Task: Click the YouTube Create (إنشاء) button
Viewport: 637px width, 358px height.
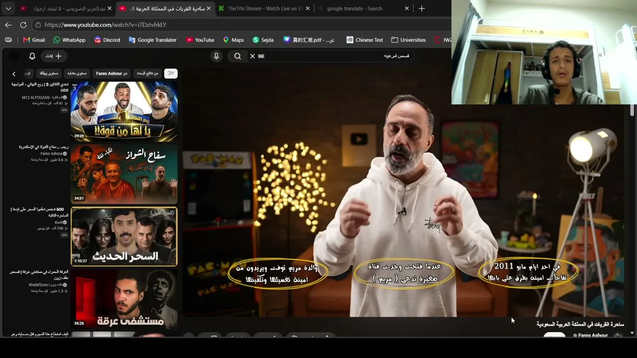Action: click(x=54, y=56)
